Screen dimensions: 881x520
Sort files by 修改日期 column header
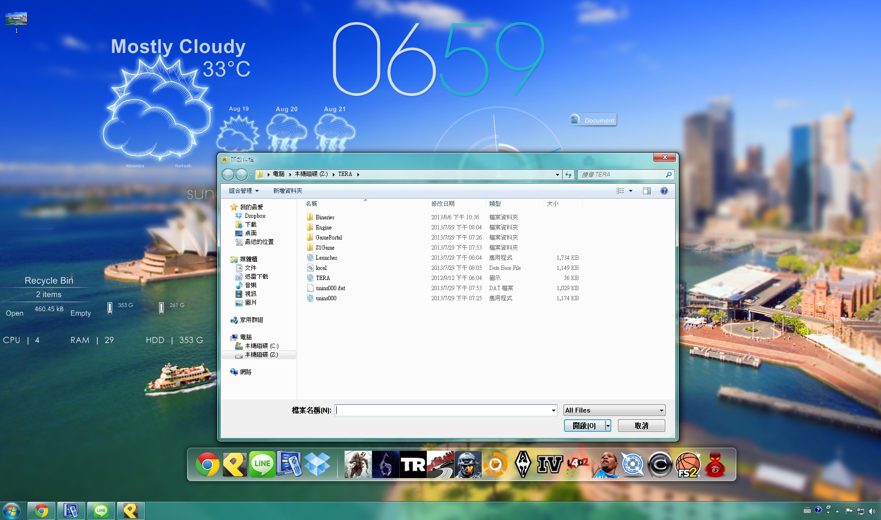click(443, 204)
